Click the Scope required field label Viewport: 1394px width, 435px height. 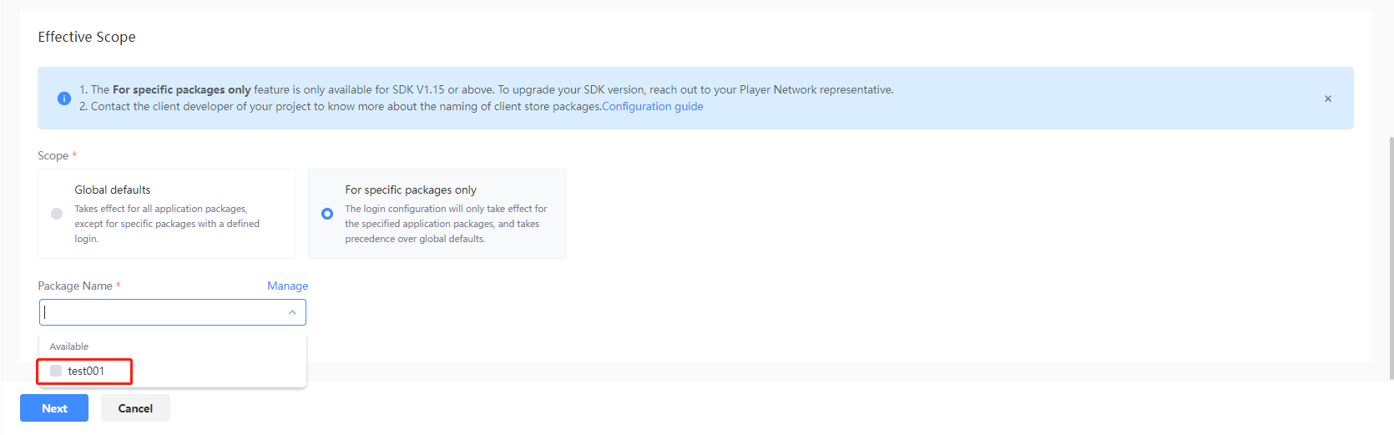click(53, 155)
